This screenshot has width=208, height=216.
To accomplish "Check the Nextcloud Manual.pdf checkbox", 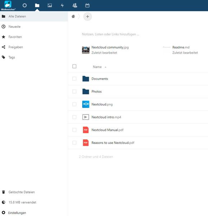I will [74, 130].
